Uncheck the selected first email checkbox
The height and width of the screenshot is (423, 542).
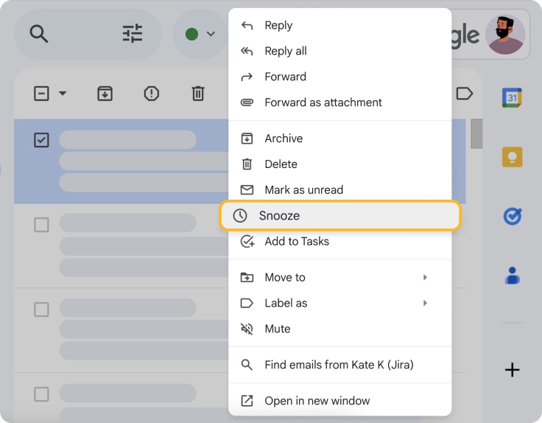pos(41,140)
